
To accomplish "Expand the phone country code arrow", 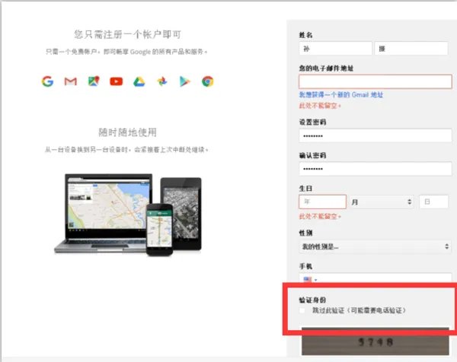I will tap(315, 280).
